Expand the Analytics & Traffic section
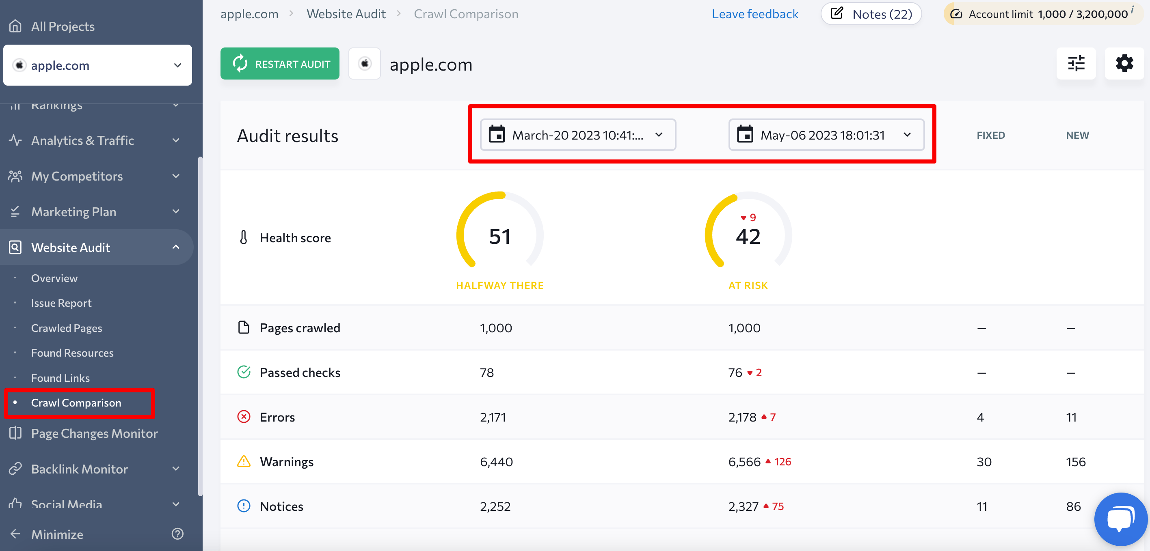The image size is (1150, 551). (x=176, y=140)
